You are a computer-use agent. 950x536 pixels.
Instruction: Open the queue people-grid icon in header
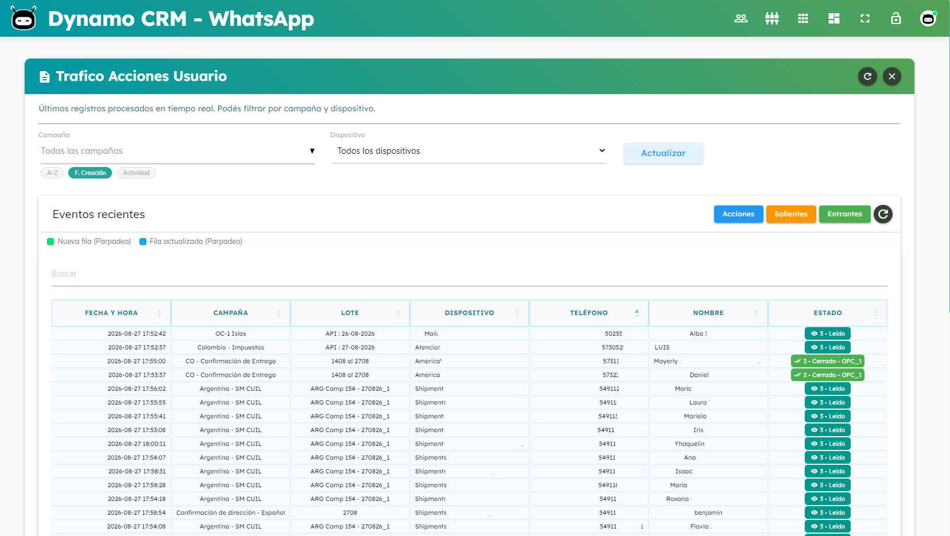pos(772,18)
